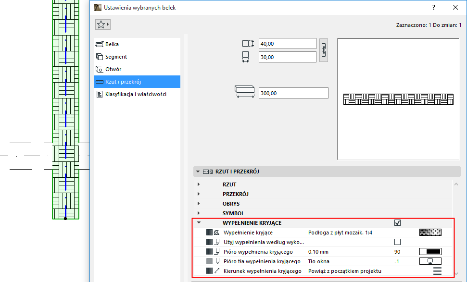Select the Belka settings page
The width and height of the screenshot is (467, 282).
tap(137, 44)
